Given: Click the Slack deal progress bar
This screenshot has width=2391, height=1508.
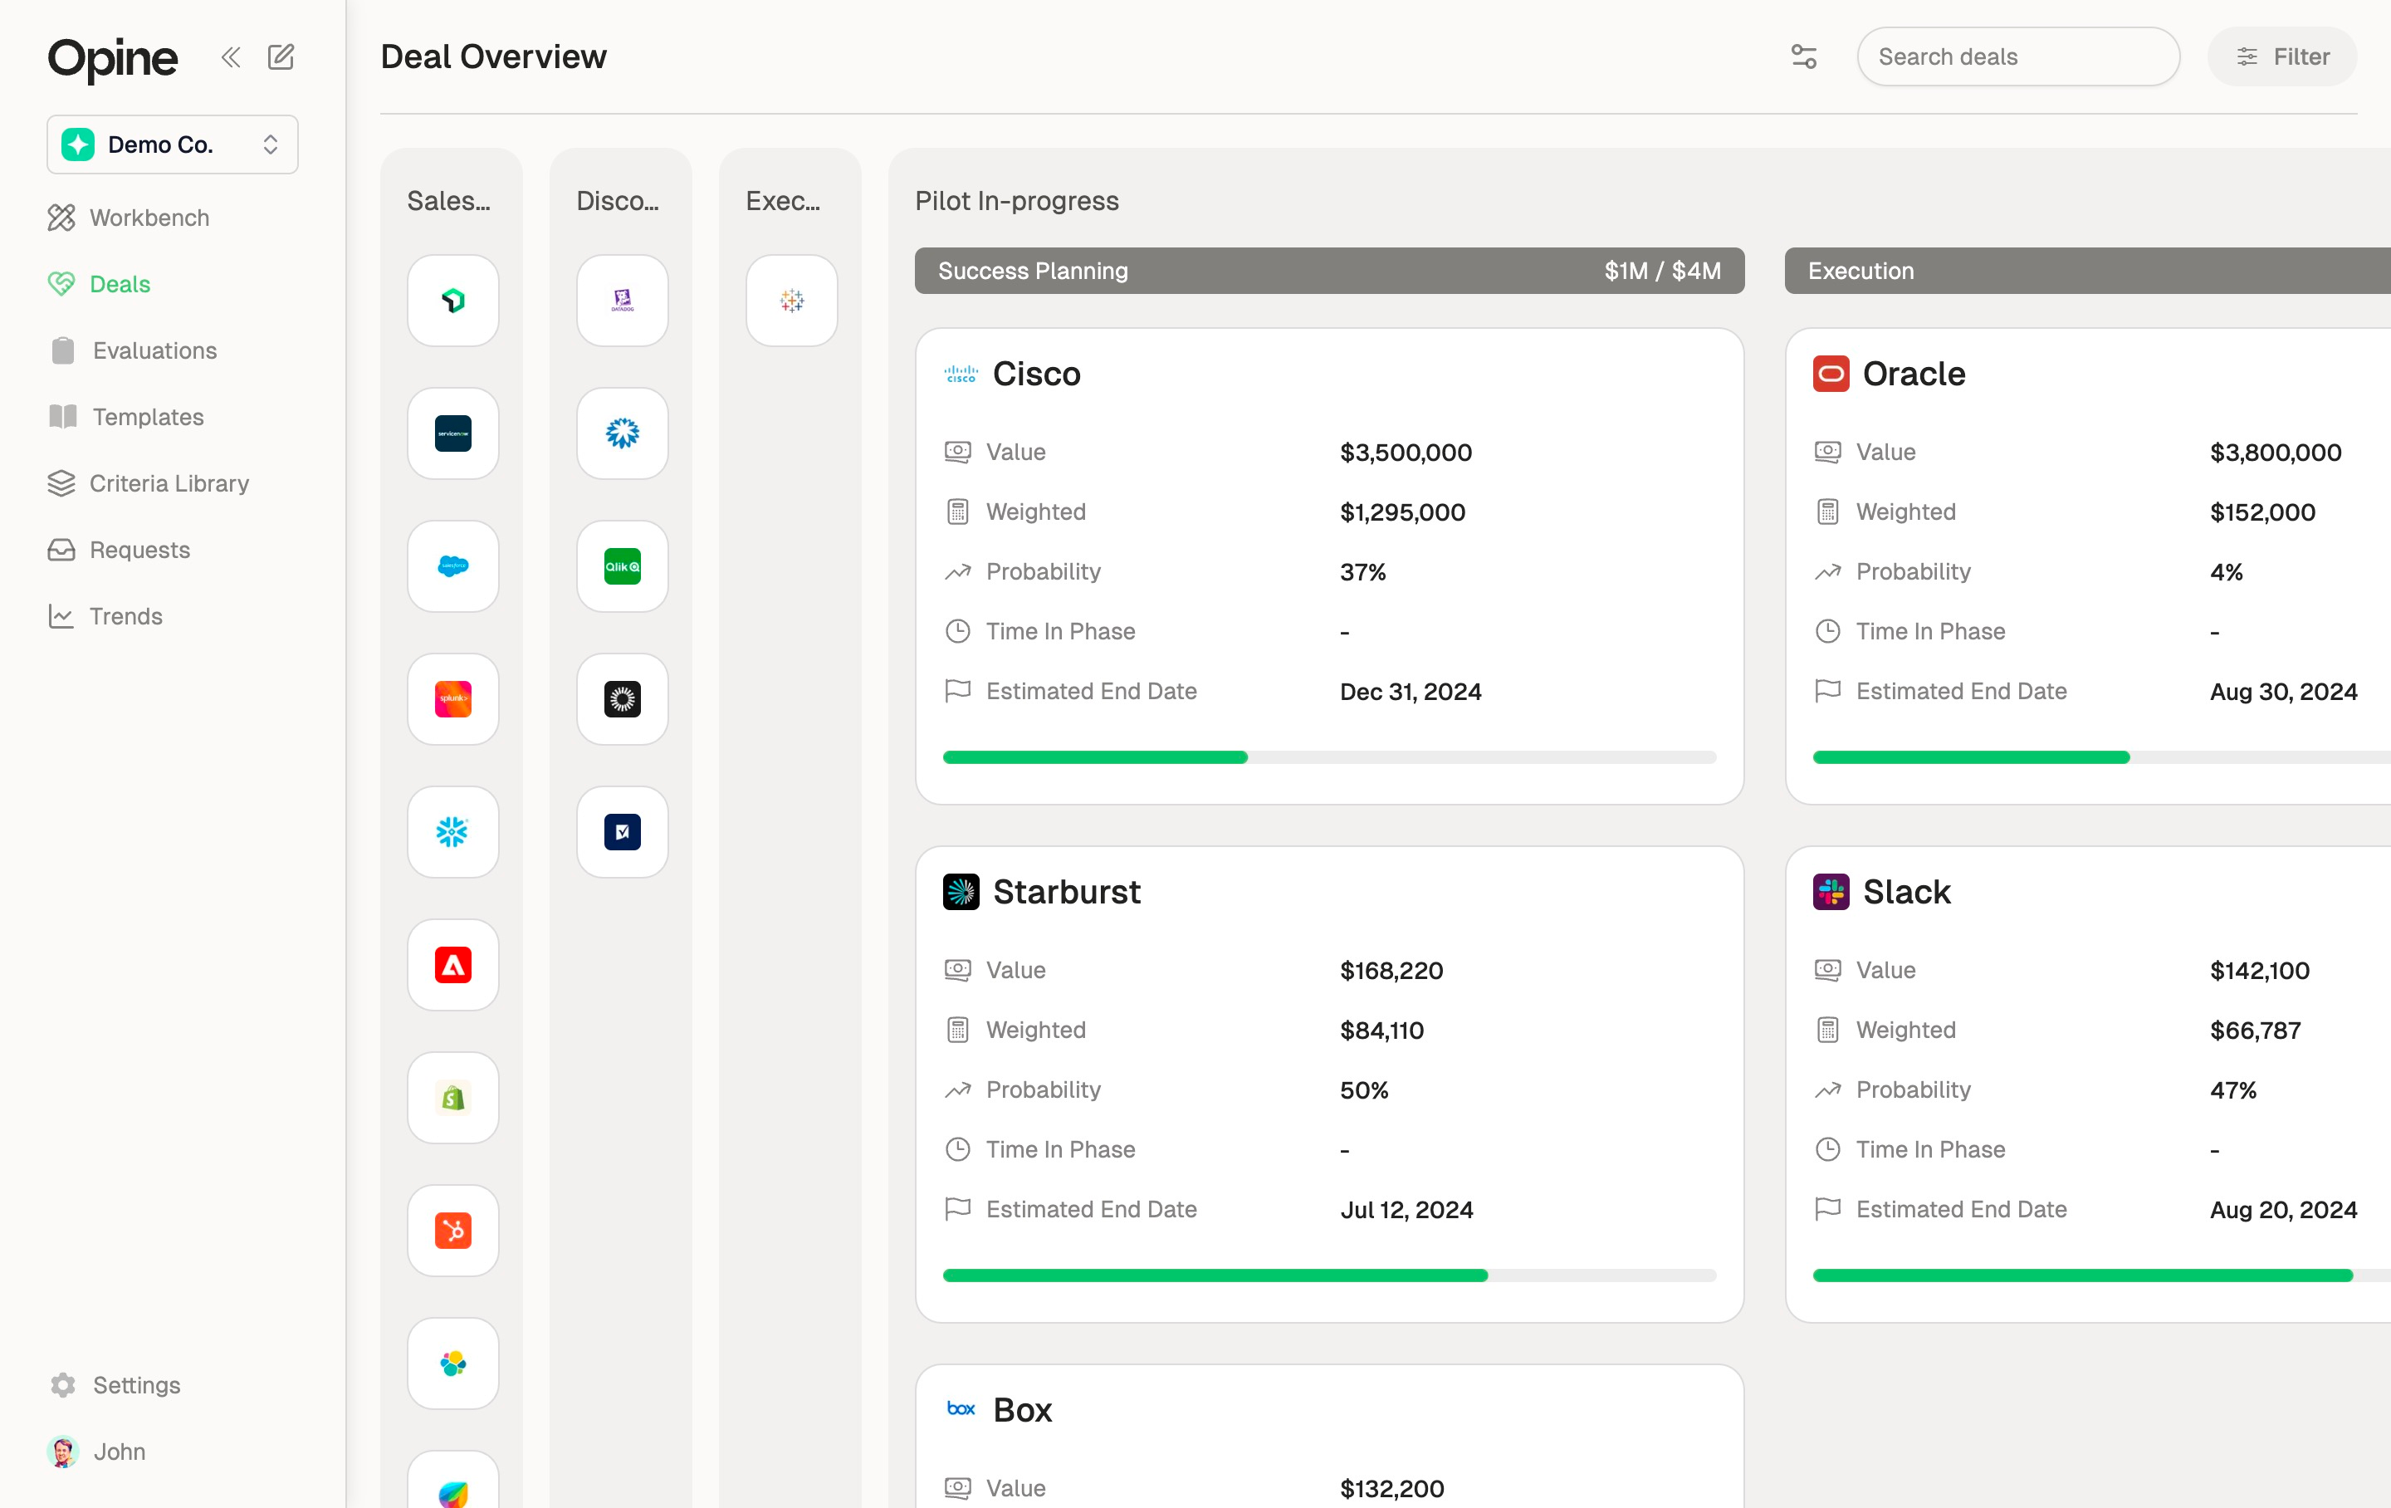Looking at the screenshot, I should tap(2101, 1275).
